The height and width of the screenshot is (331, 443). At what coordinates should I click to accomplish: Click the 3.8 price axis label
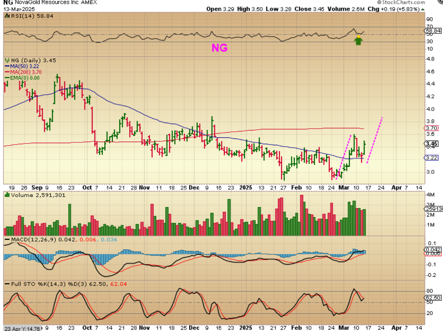[430, 122]
